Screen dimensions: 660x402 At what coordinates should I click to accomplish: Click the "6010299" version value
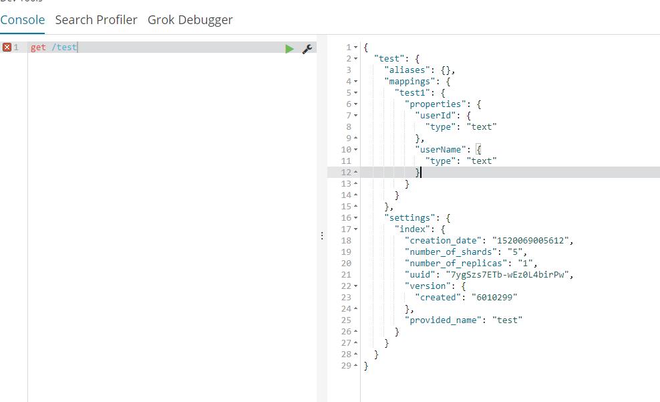click(x=494, y=298)
